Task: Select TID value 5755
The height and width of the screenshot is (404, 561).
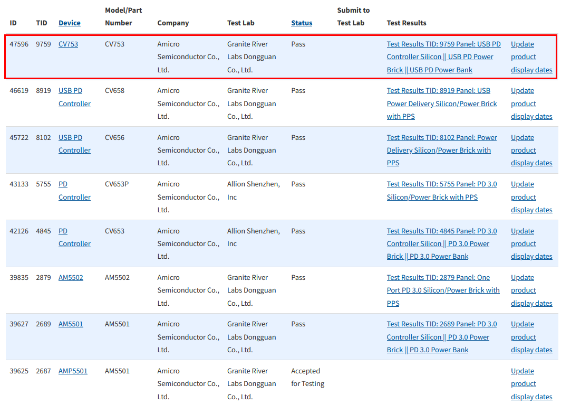Action: [x=43, y=184]
